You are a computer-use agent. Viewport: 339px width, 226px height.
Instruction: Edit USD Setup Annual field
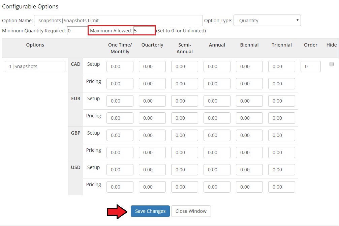[x=217, y=170]
